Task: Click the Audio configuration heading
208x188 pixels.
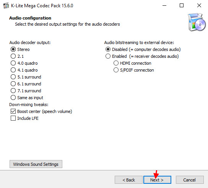Action: coord(30,18)
